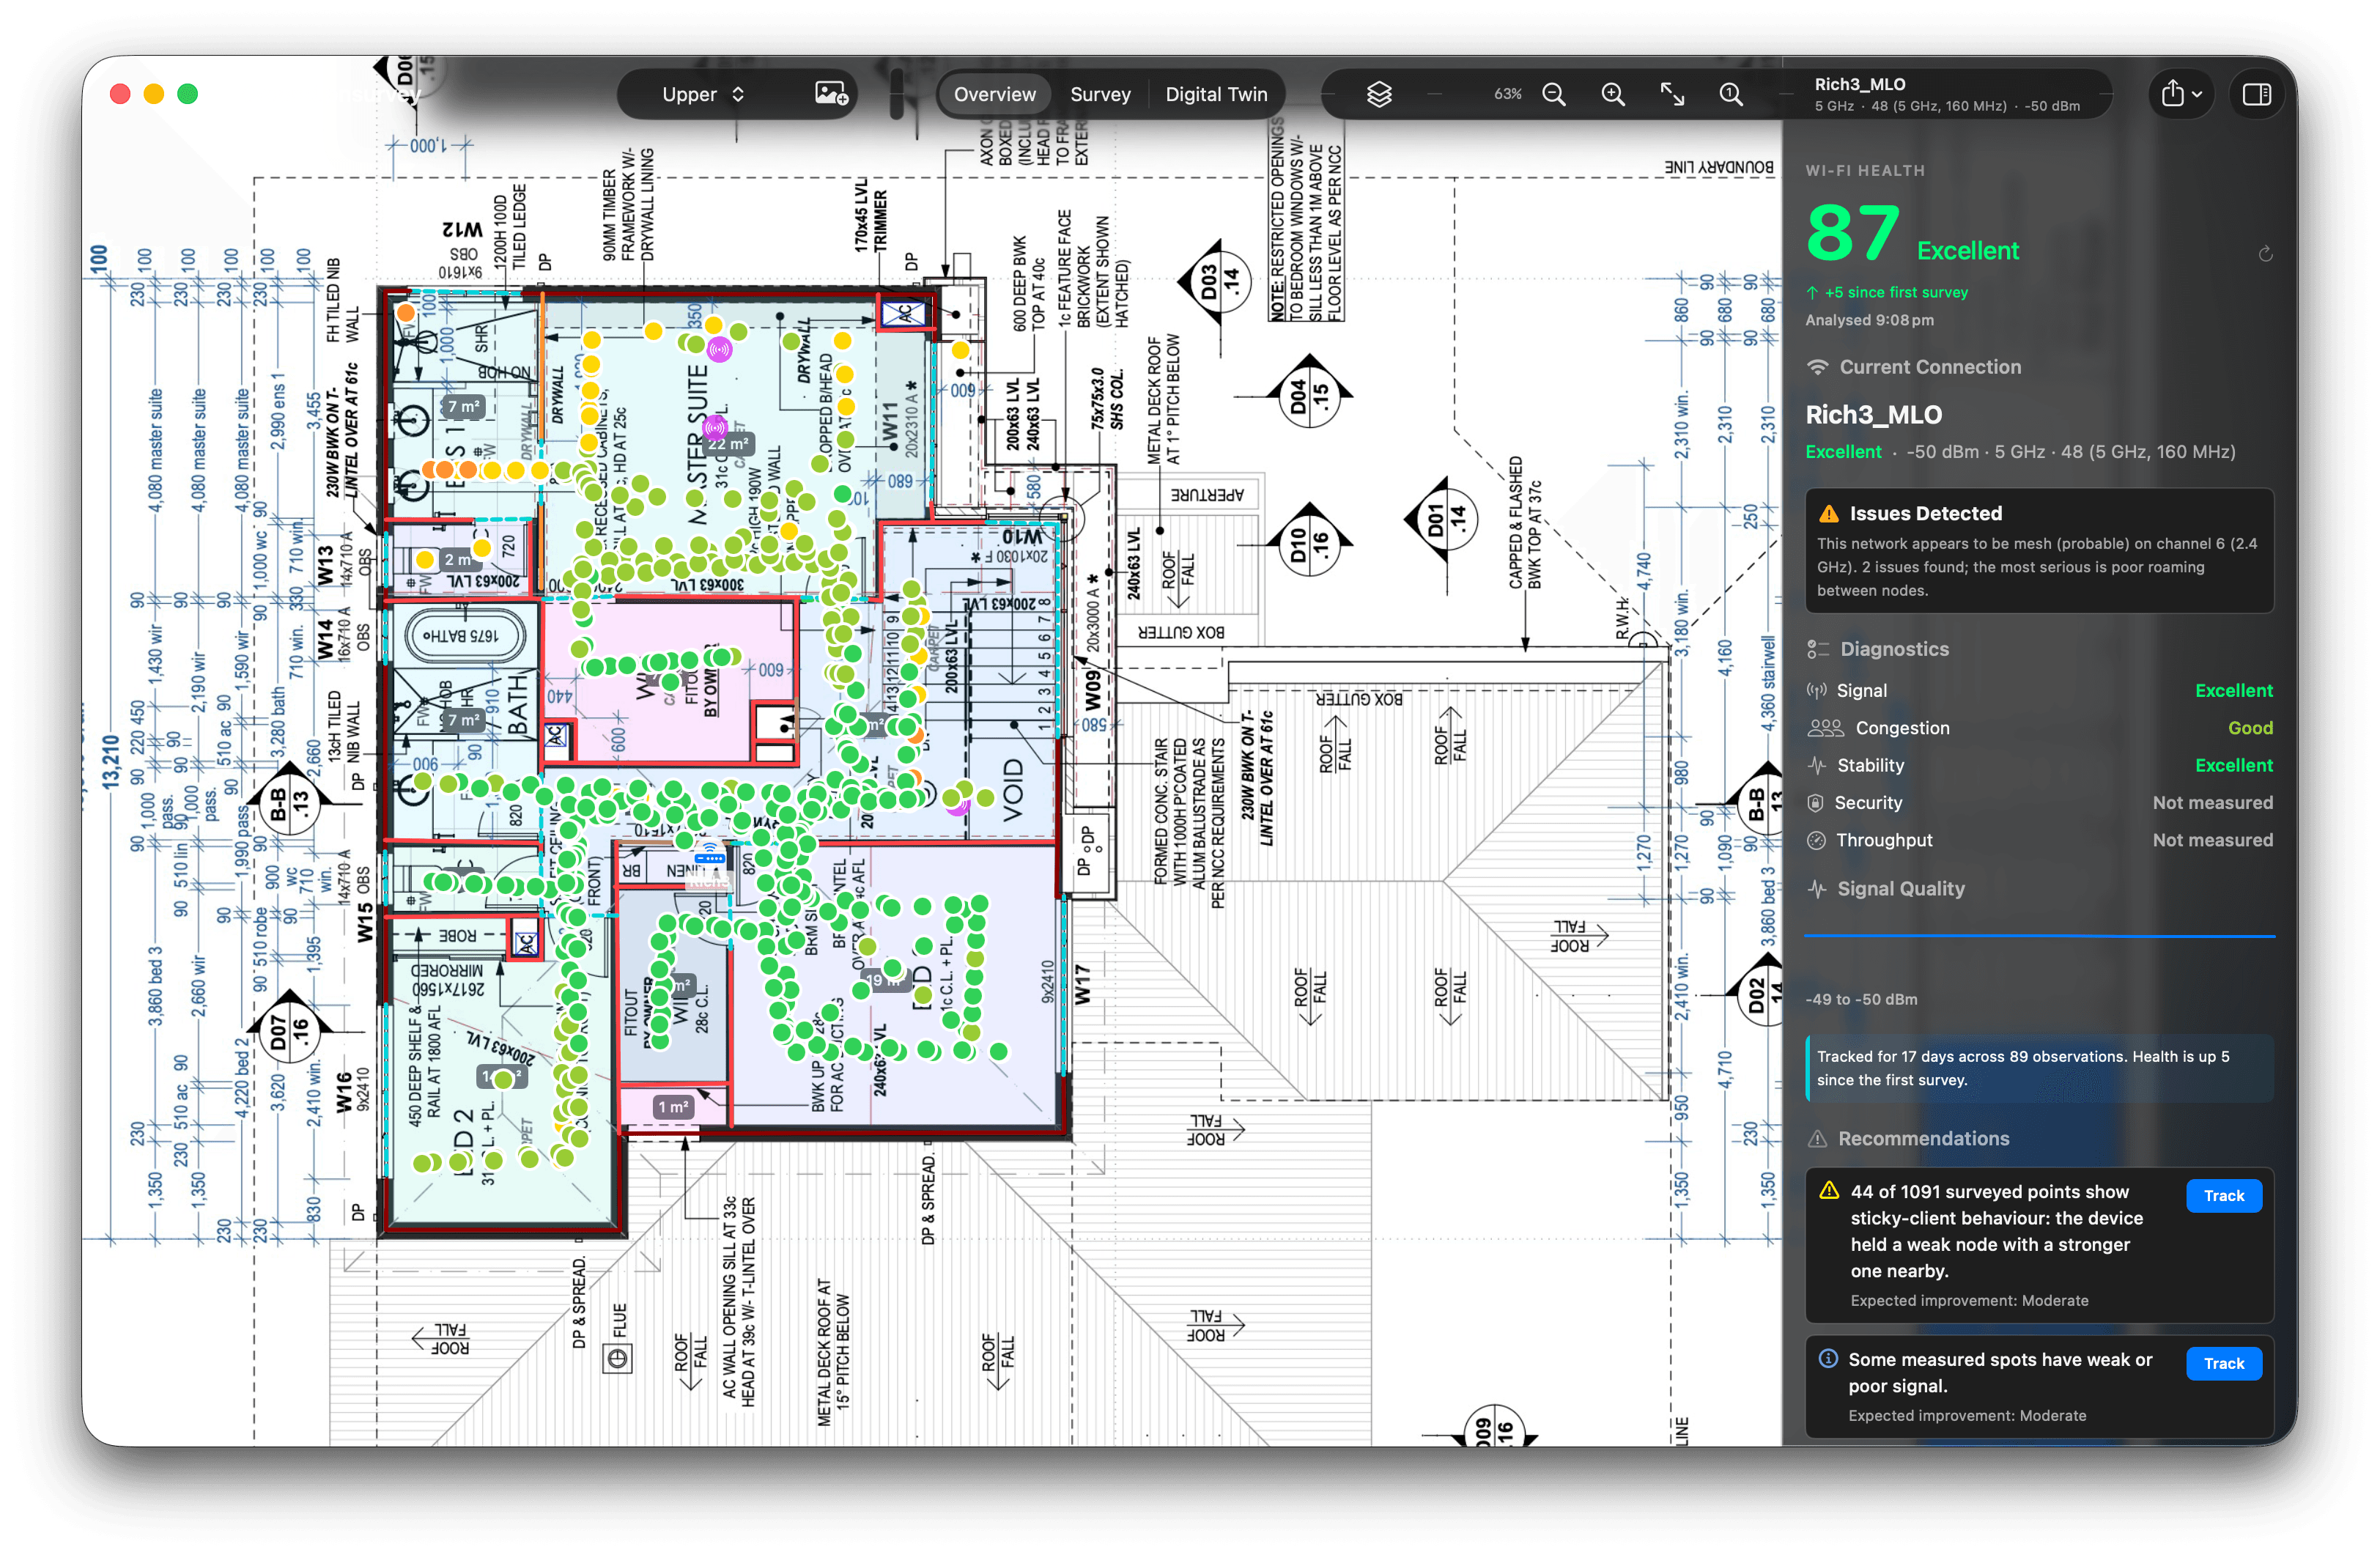The height and width of the screenshot is (1555, 2380).
Task: Open the Issues Detected warning card
Action: tap(2039, 551)
